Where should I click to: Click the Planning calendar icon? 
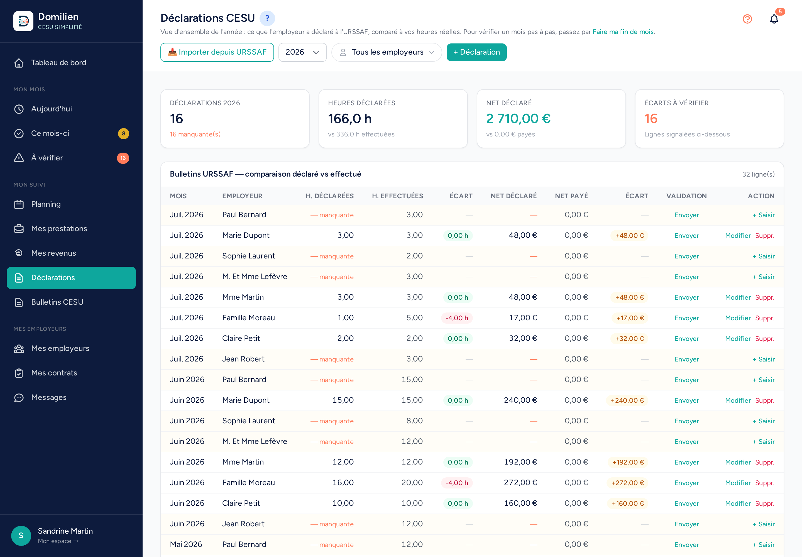pyautogui.click(x=19, y=204)
